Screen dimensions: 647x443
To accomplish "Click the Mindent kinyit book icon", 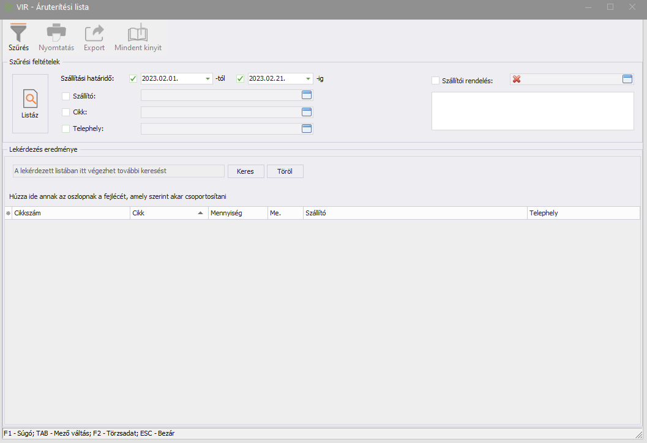I will pyautogui.click(x=138, y=32).
